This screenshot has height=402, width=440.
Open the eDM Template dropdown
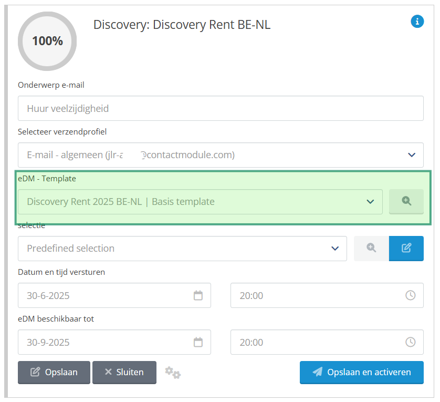click(x=200, y=202)
